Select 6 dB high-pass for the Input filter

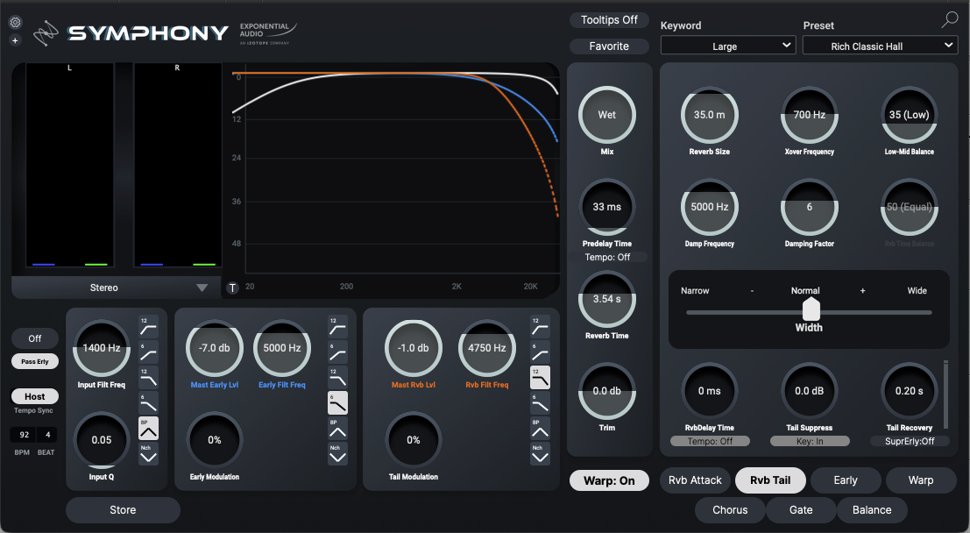point(148,352)
